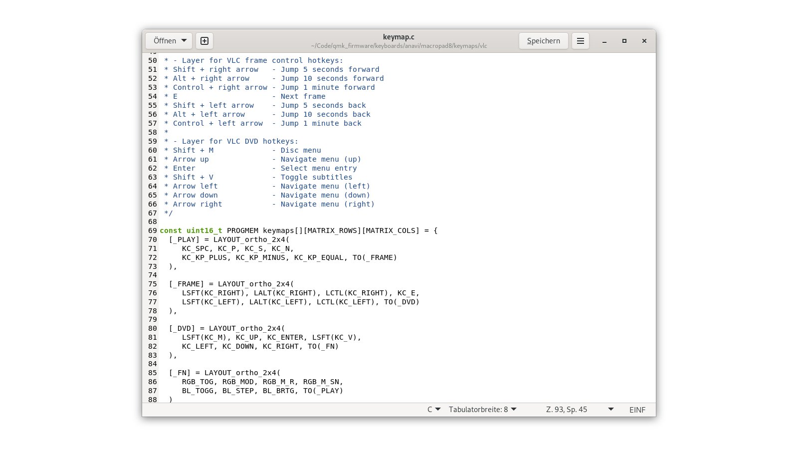Click on 'TO(_FRAME)' in line 72

[375, 257]
